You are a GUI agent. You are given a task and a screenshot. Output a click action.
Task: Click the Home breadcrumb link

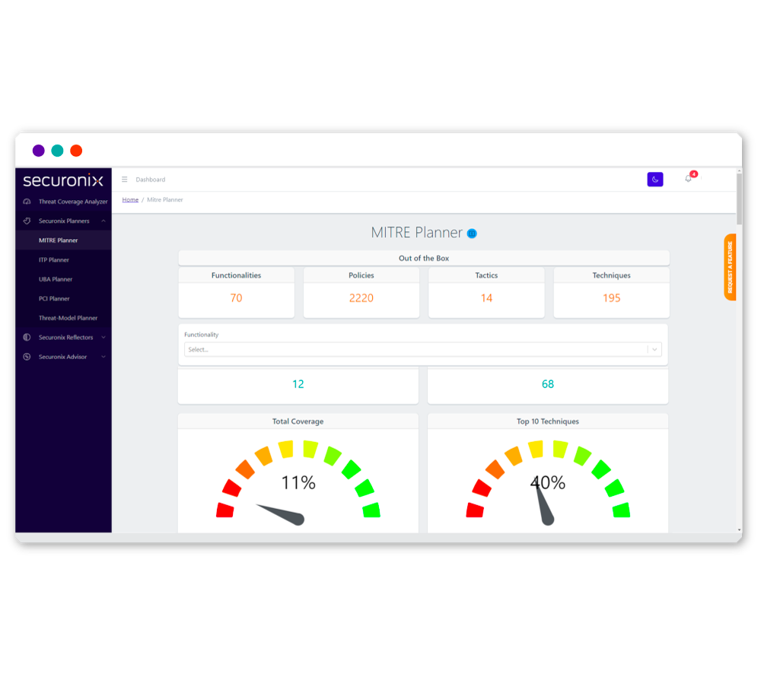pos(130,199)
